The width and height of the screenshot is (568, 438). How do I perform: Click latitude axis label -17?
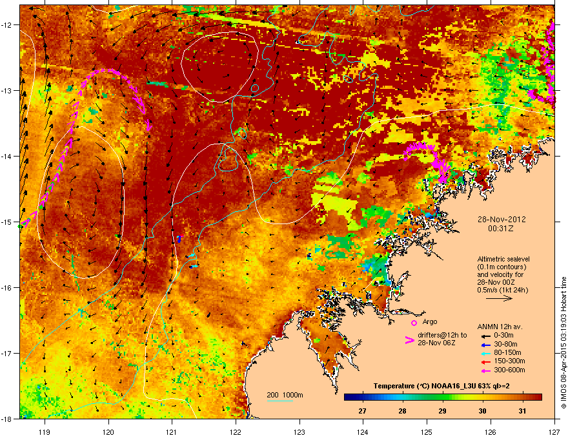[7, 354]
